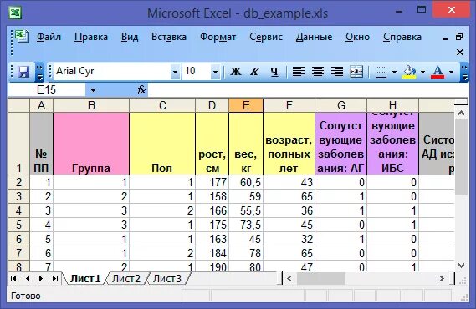Click merge and center cells icon

[x=356, y=72]
